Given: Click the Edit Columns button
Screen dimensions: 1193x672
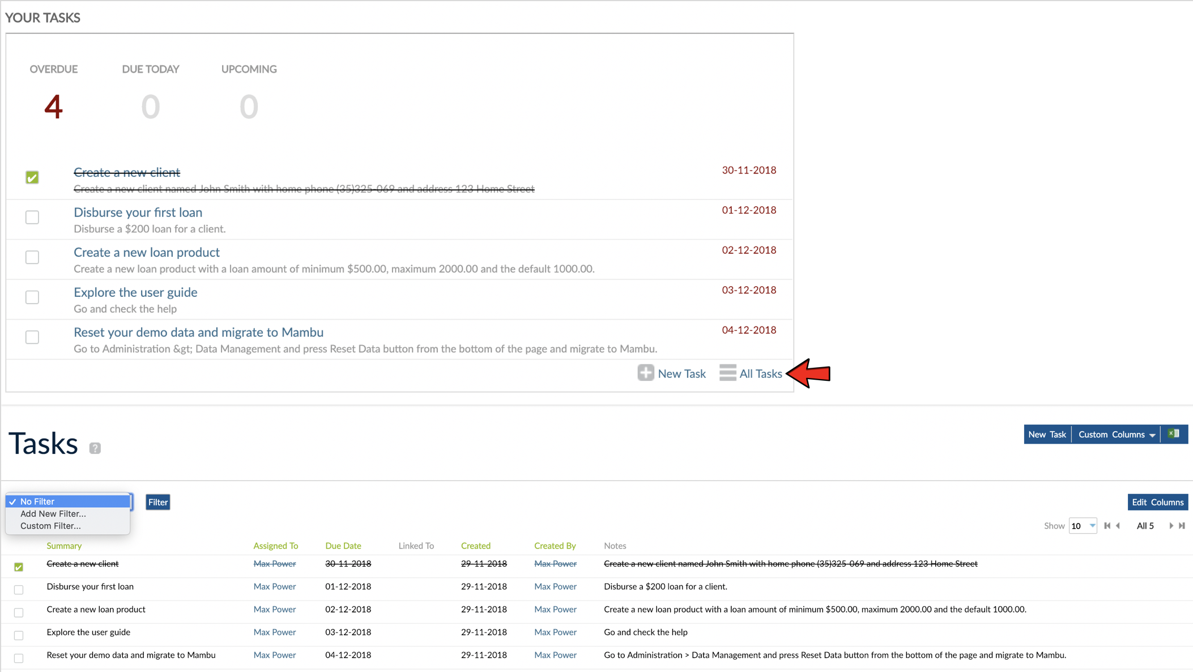Looking at the screenshot, I should click(x=1157, y=502).
